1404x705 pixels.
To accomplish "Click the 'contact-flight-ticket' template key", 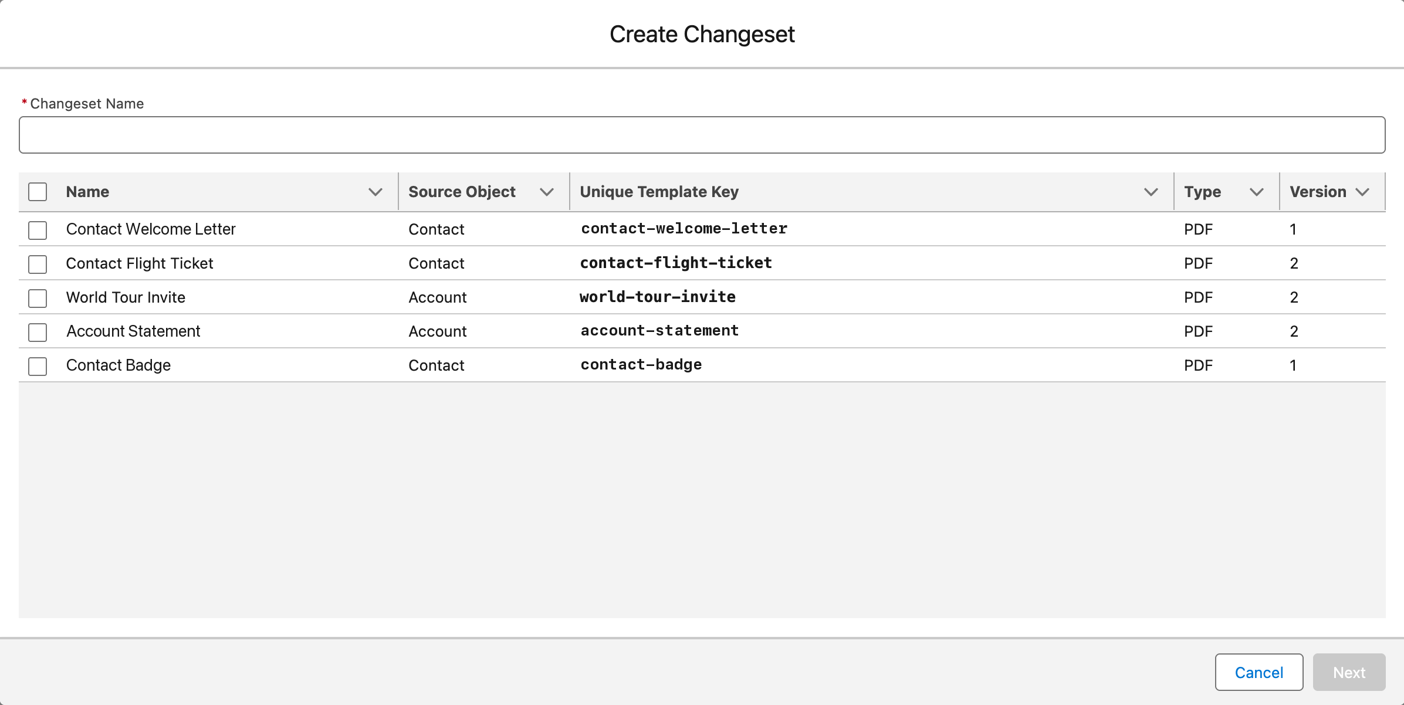I will point(676,263).
